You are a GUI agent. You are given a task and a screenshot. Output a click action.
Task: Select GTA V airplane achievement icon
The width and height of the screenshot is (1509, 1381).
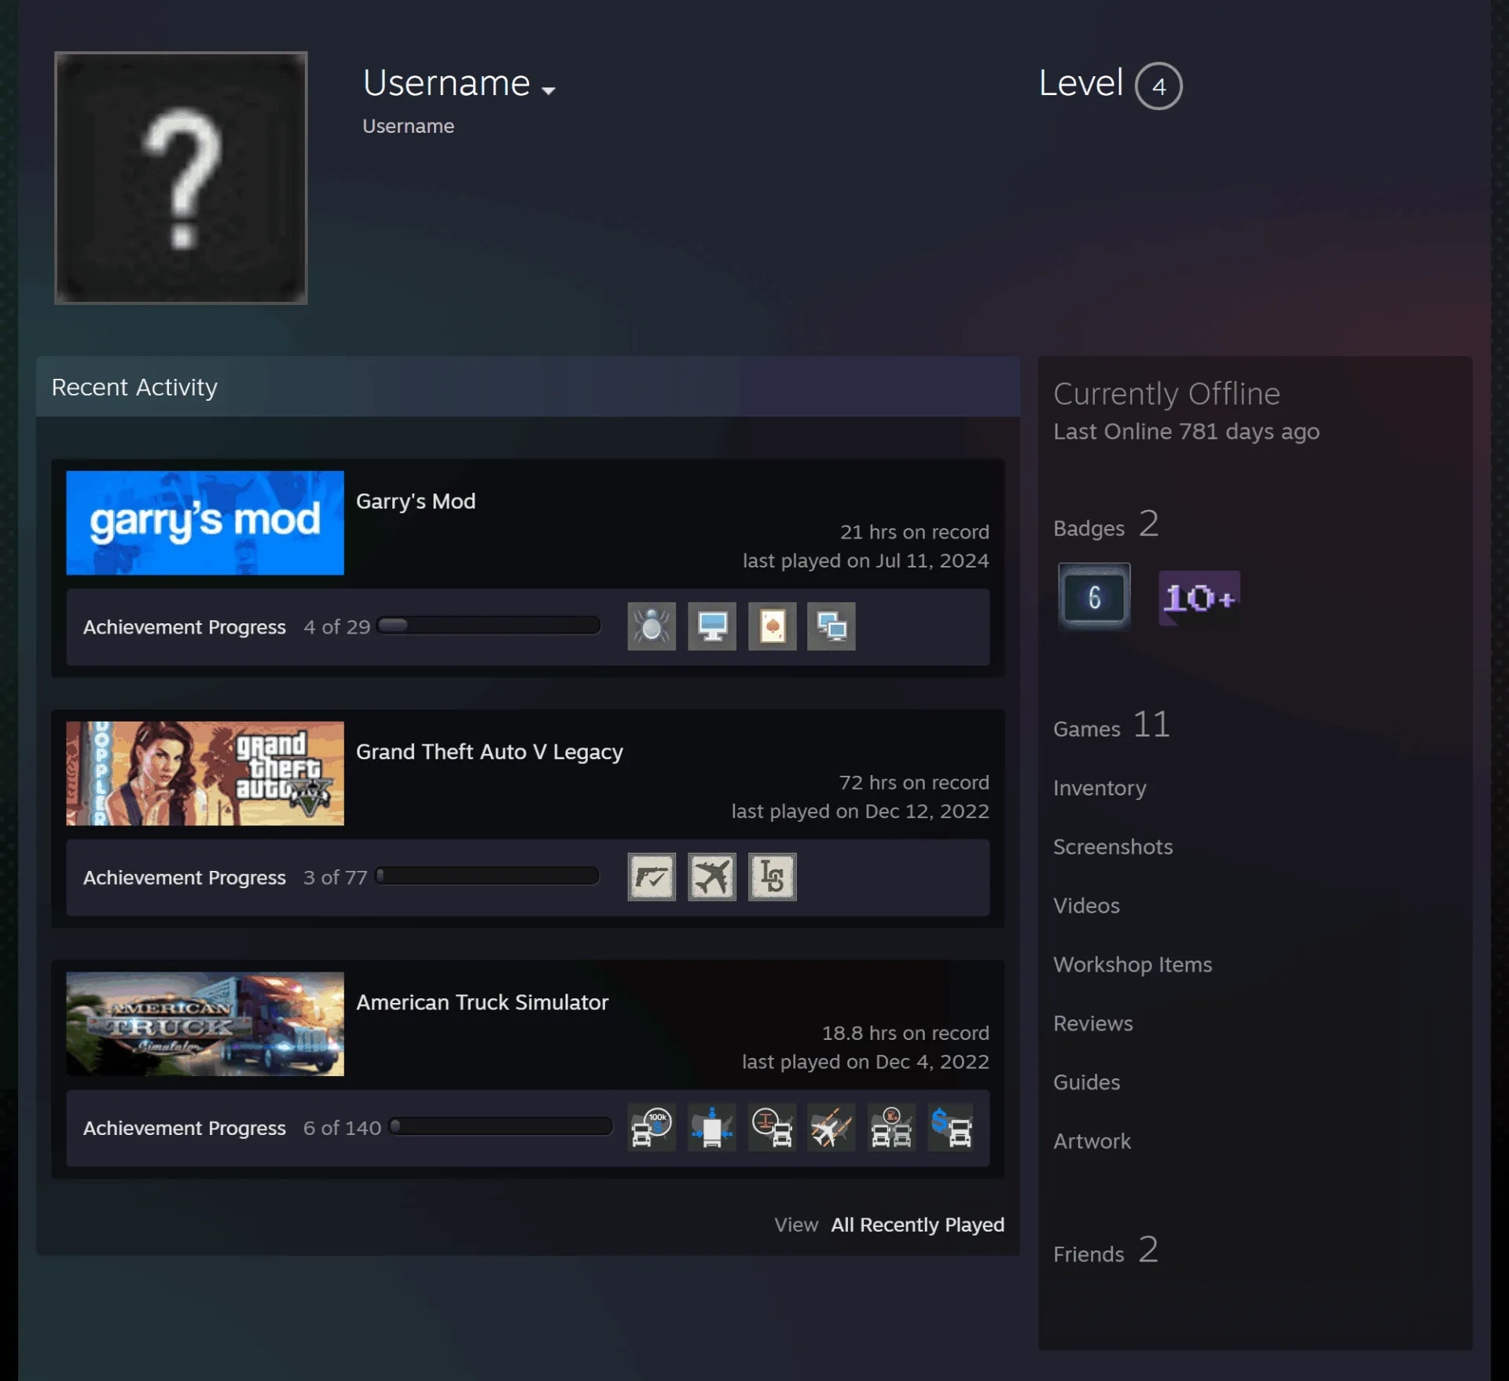[x=712, y=876]
